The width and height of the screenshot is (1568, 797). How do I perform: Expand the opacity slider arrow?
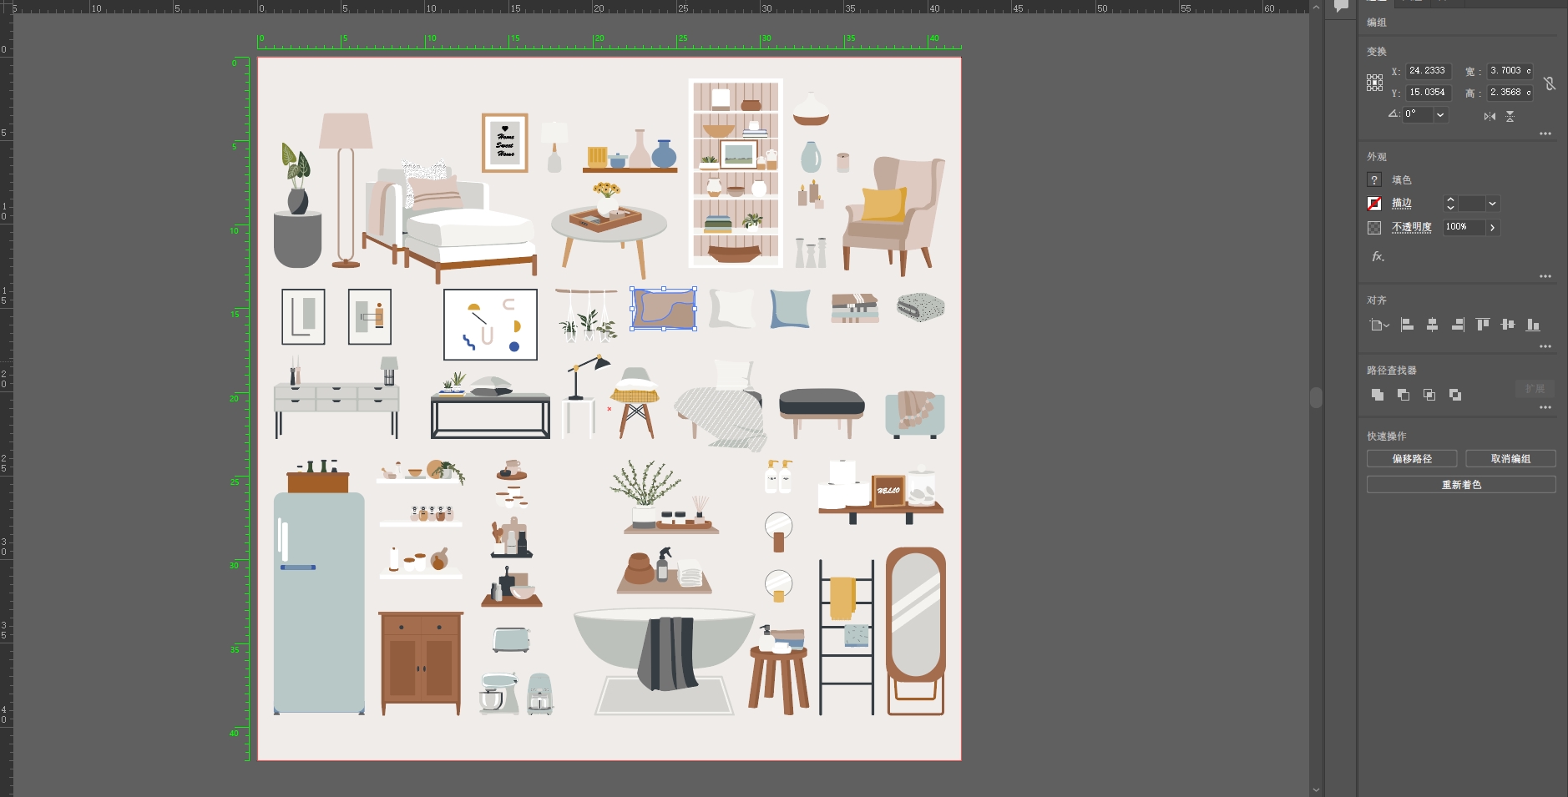point(1492,227)
